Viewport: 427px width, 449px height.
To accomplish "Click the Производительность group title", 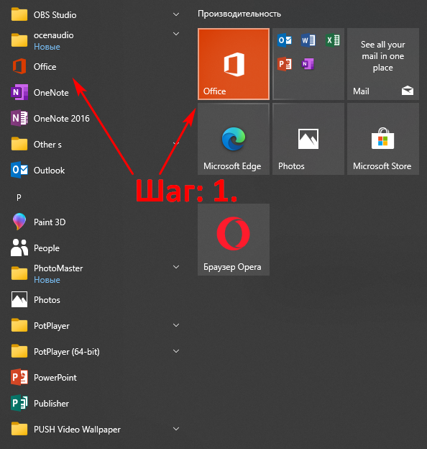I will pyautogui.click(x=239, y=14).
